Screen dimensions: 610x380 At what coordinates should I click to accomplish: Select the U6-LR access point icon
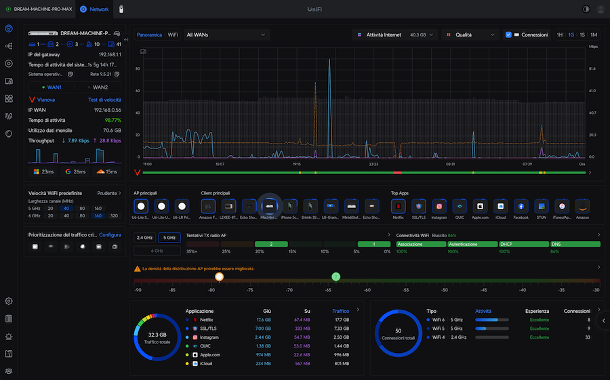[182, 206]
